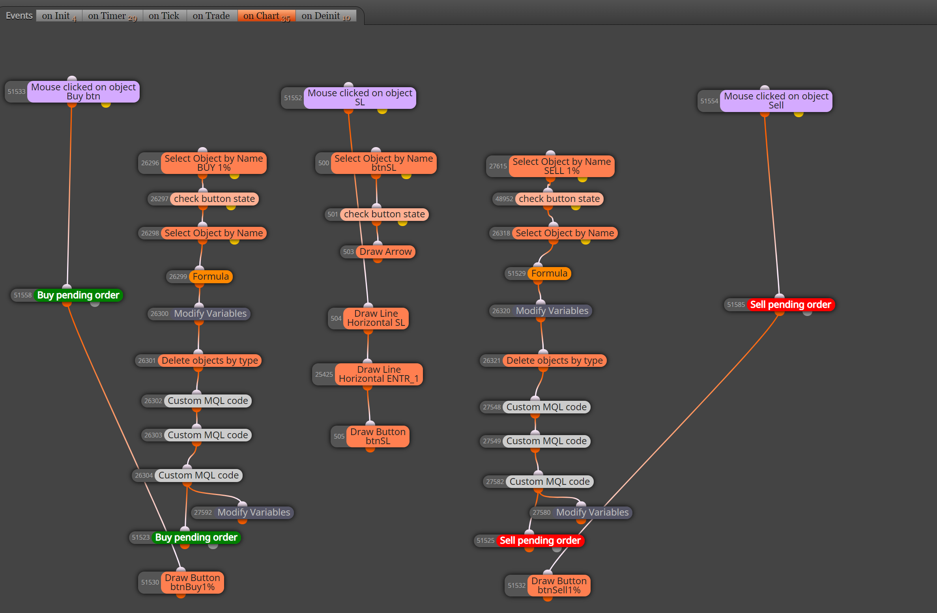Click the Events label beside the tabs
The height and width of the screenshot is (613, 937).
(x=19, y=16)
